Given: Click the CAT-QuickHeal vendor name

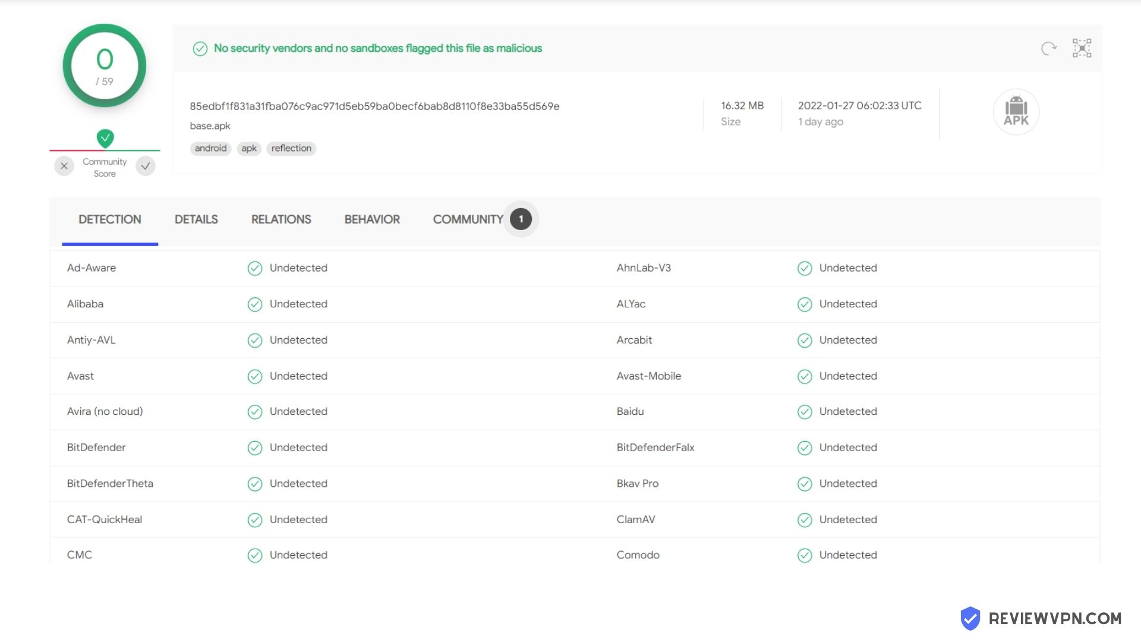Looking at the screenshot, I should 105,520.
